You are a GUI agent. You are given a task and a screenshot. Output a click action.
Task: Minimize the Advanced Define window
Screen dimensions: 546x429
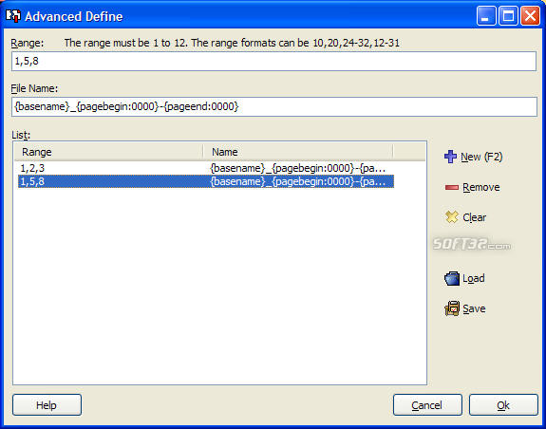pos(486,16)
